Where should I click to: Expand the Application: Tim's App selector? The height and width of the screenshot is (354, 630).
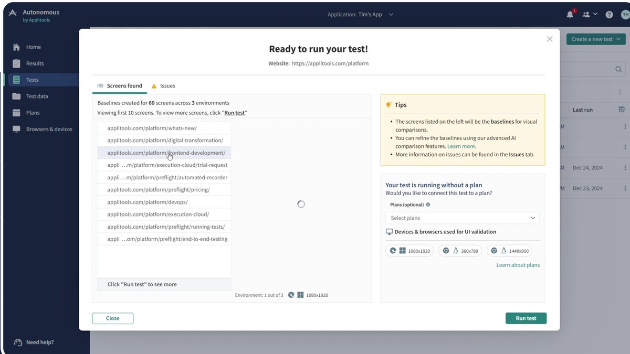click(361, 15)
